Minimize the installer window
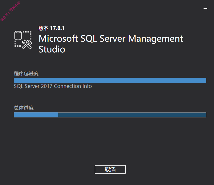The image size is (214, 185). (x=205, y=9)
